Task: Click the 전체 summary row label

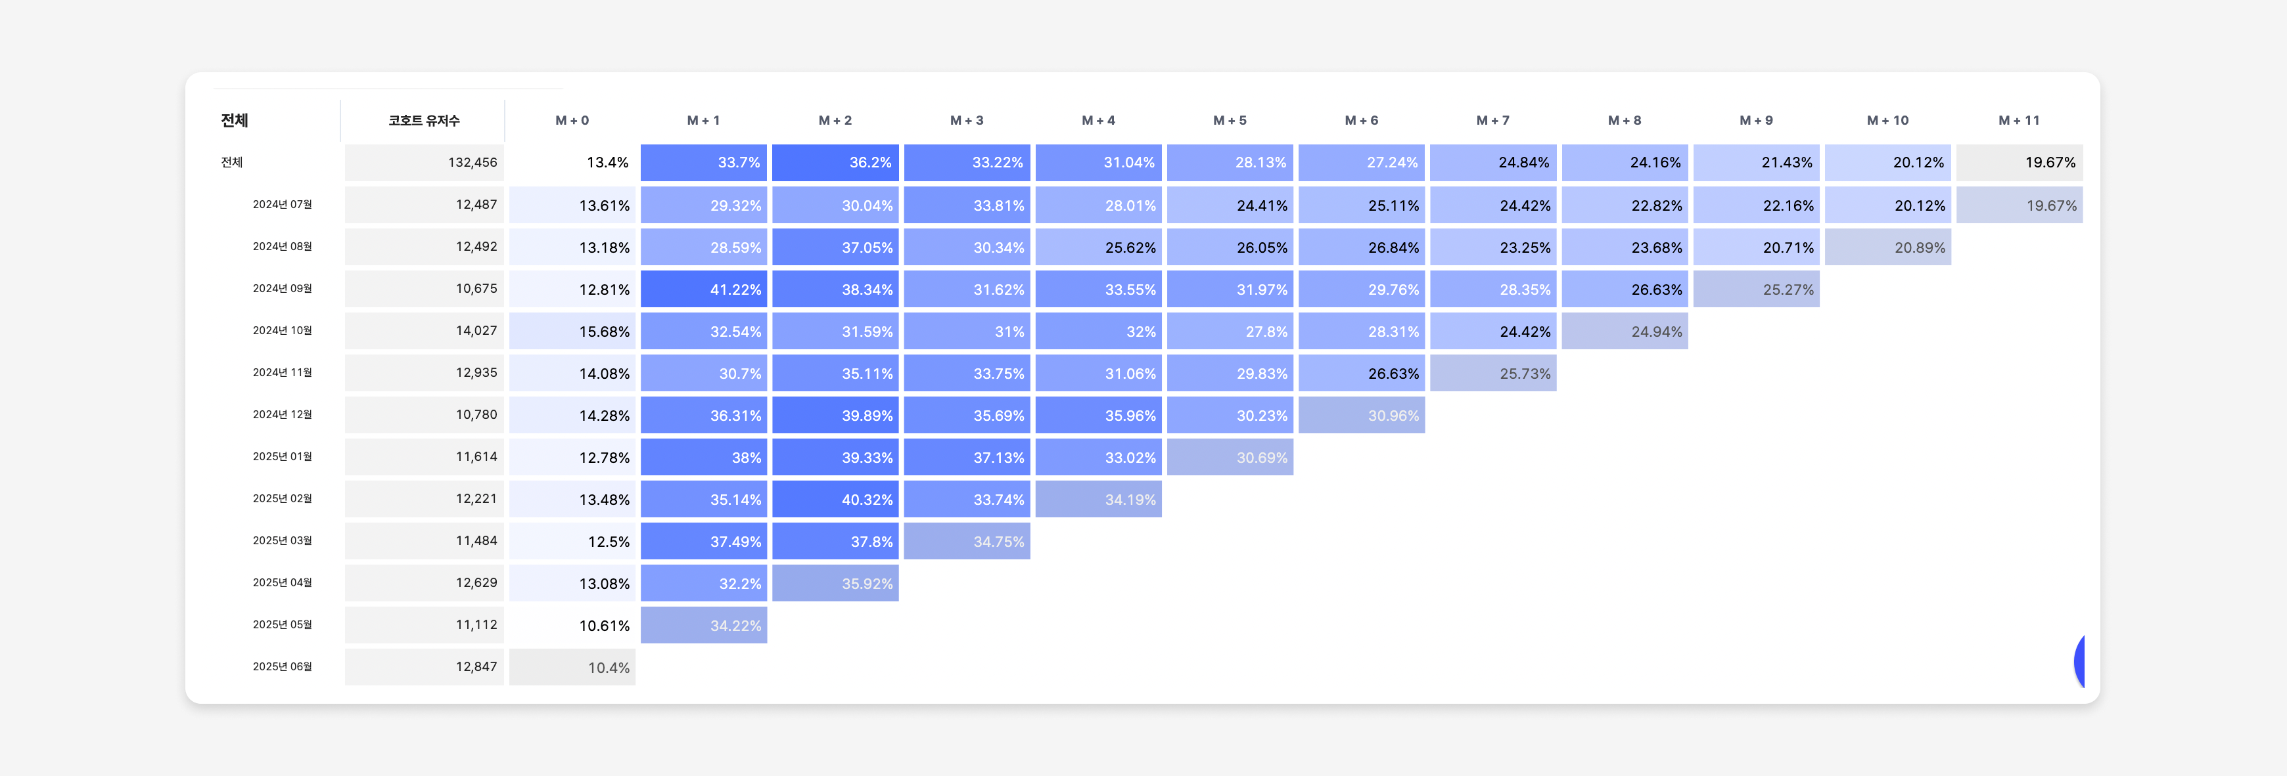Action: click(232, 162)
